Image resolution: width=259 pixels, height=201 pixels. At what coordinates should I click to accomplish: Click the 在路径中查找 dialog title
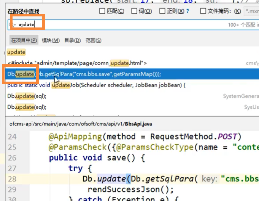click(23, 11)
